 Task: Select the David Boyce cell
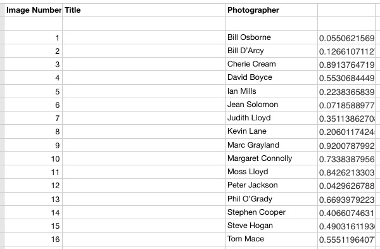pyautogui.click(x=272, y=78)
